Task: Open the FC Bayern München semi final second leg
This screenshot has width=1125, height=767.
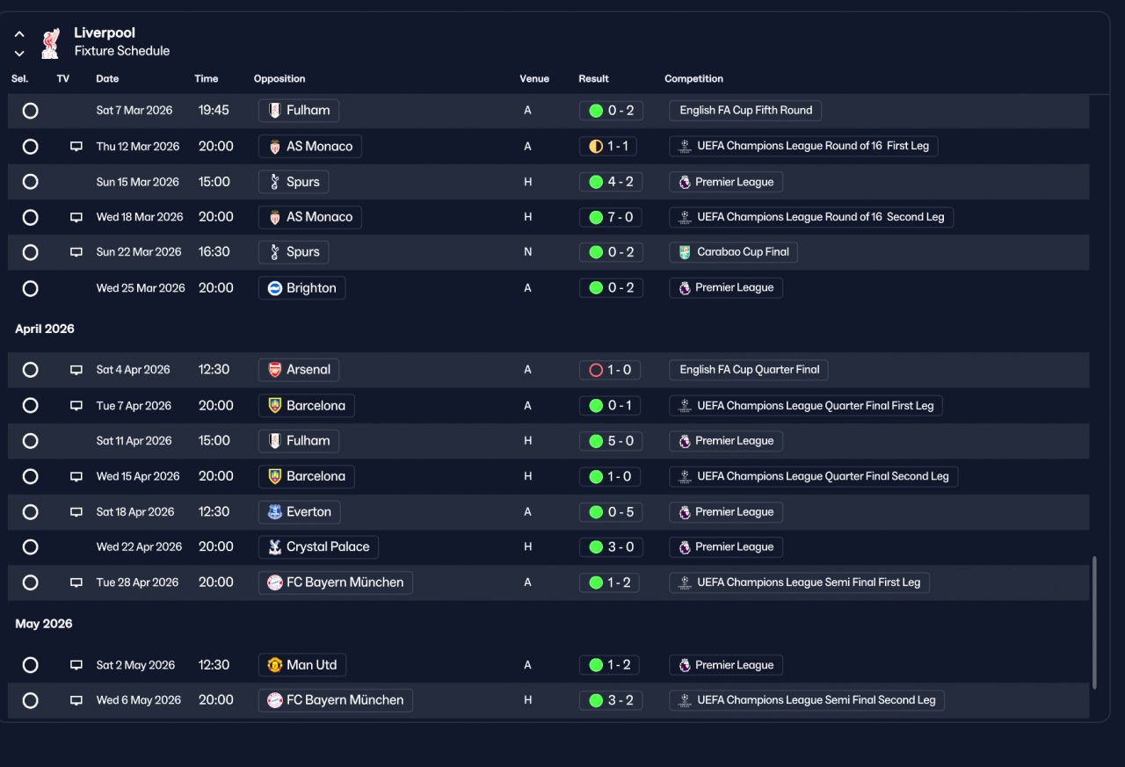Action: pos(336,700)
